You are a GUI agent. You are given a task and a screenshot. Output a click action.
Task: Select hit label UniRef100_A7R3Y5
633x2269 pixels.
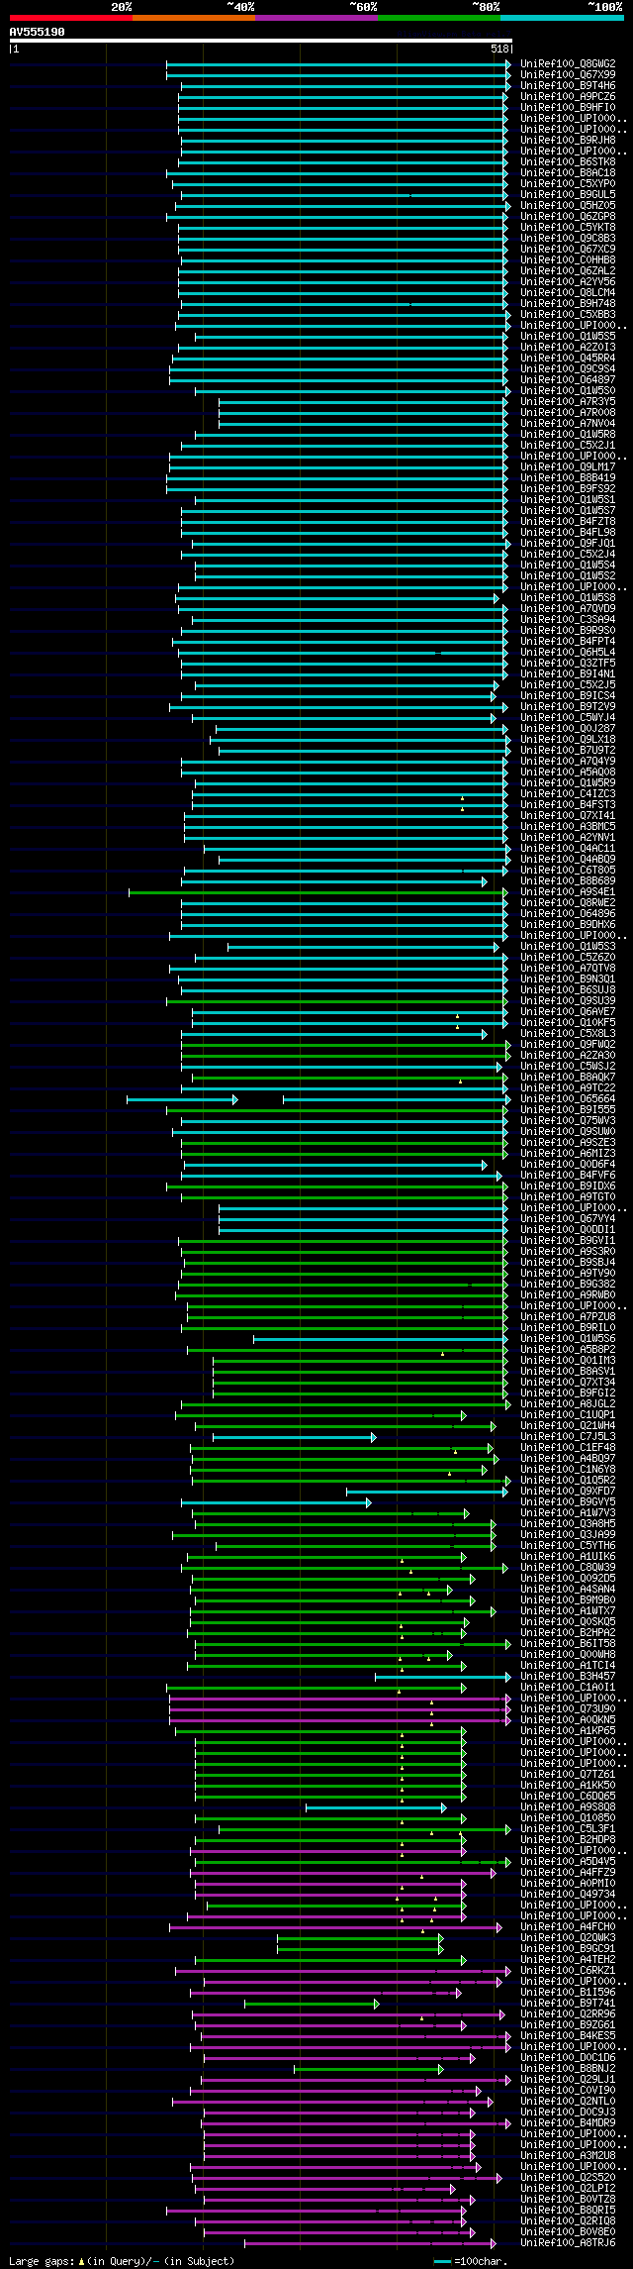pyautogui.click(x=568, y=402)
